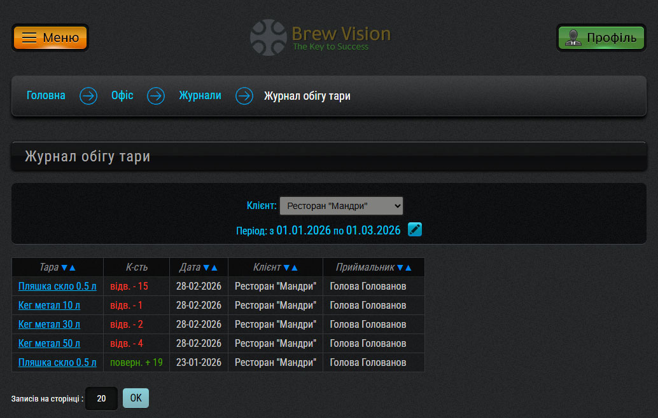Image resolution: width=658 pixels, height=418 pixels.
Task: Click the Brew Vision logo
Action: [x=320, y=37]
